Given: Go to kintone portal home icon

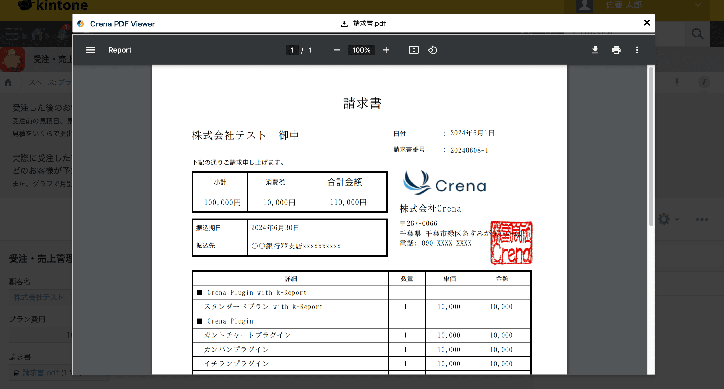Looking at the screenshot, I should [x=37, y=34].
